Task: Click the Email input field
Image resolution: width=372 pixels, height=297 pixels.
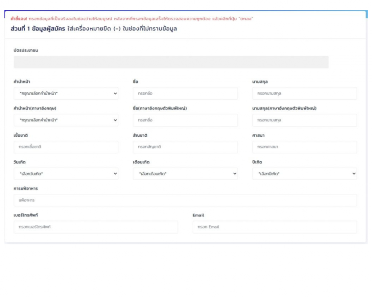Action: [x=275, y=227]
